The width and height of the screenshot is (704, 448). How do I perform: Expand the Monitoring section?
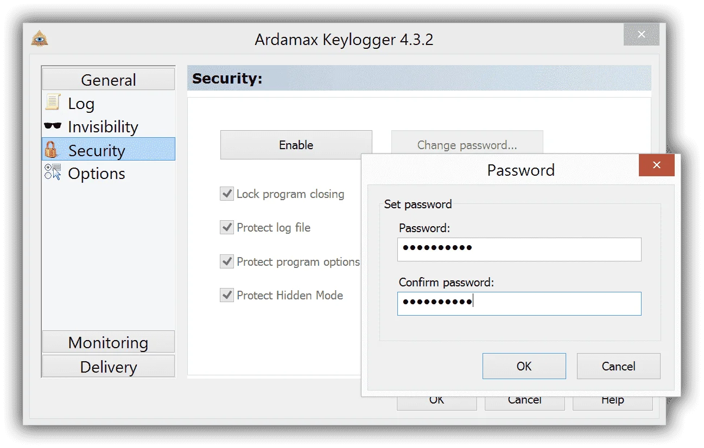click(109, 342)
